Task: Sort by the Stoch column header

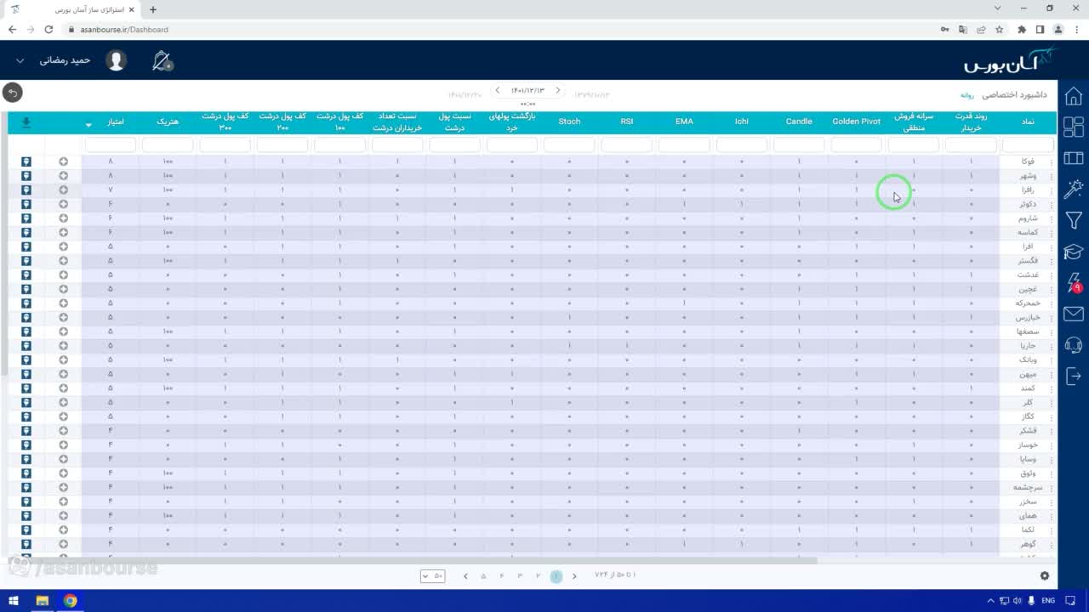Action: 569,122
